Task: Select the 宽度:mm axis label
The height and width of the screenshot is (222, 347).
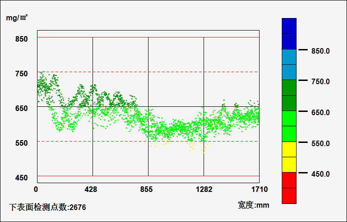Action: pos(254,205)
